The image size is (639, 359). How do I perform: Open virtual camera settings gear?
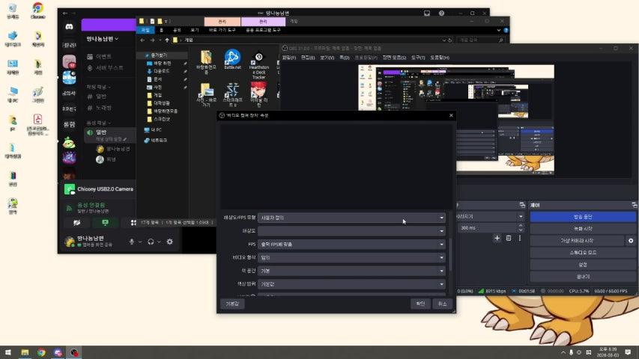(631, 241)
